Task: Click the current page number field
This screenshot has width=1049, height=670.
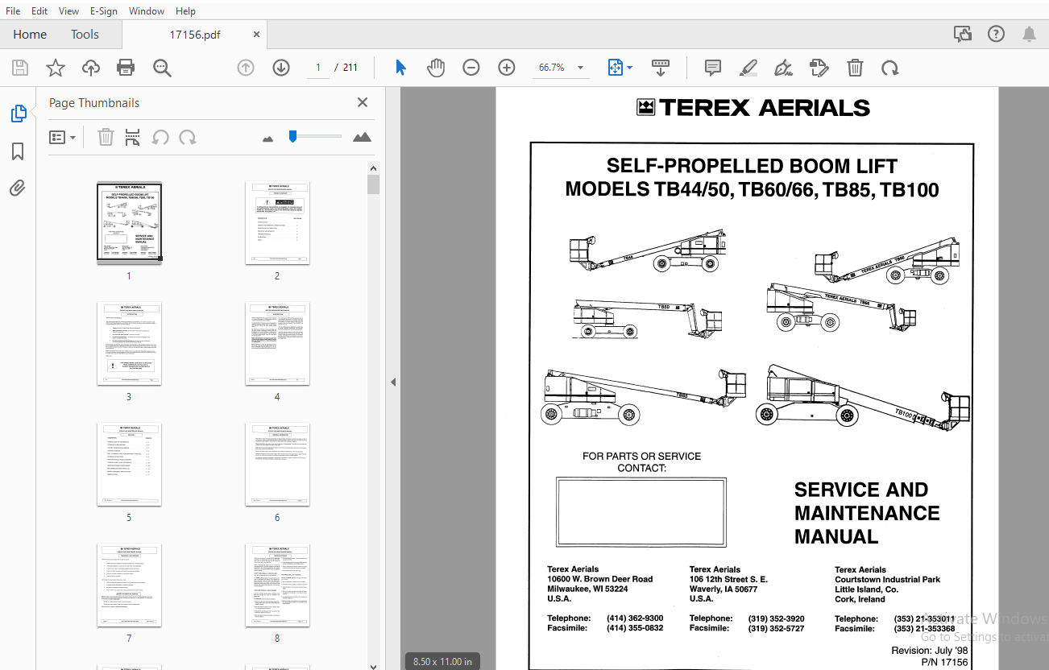Action: pyautogui.click(x=318, y=68)
